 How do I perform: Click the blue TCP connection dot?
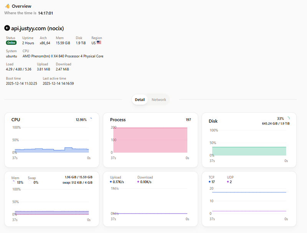pos(210,182)
